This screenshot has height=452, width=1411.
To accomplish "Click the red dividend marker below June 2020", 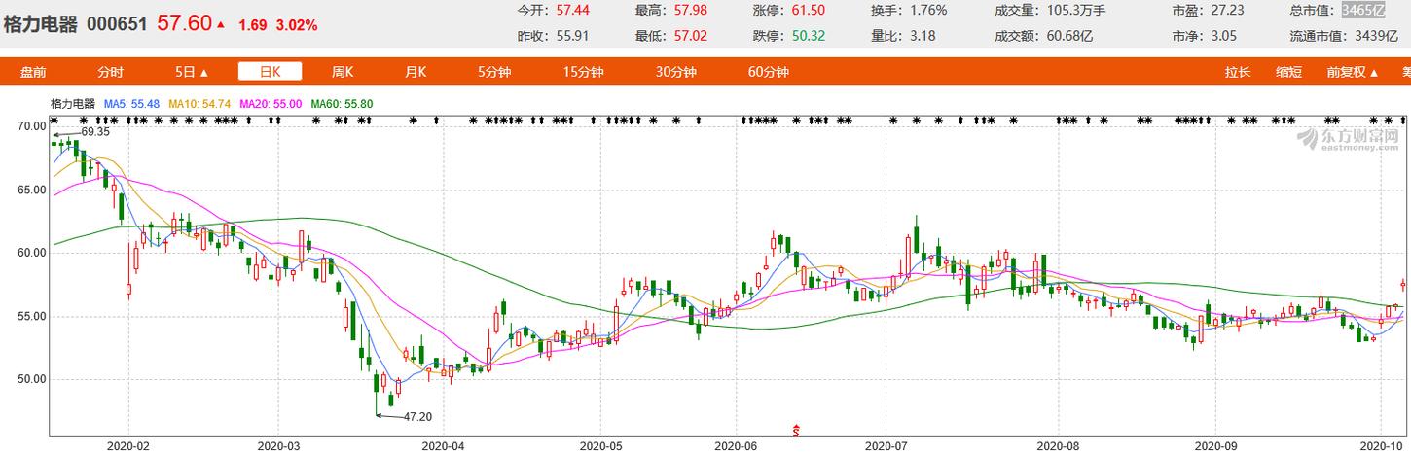I will 797,429.
